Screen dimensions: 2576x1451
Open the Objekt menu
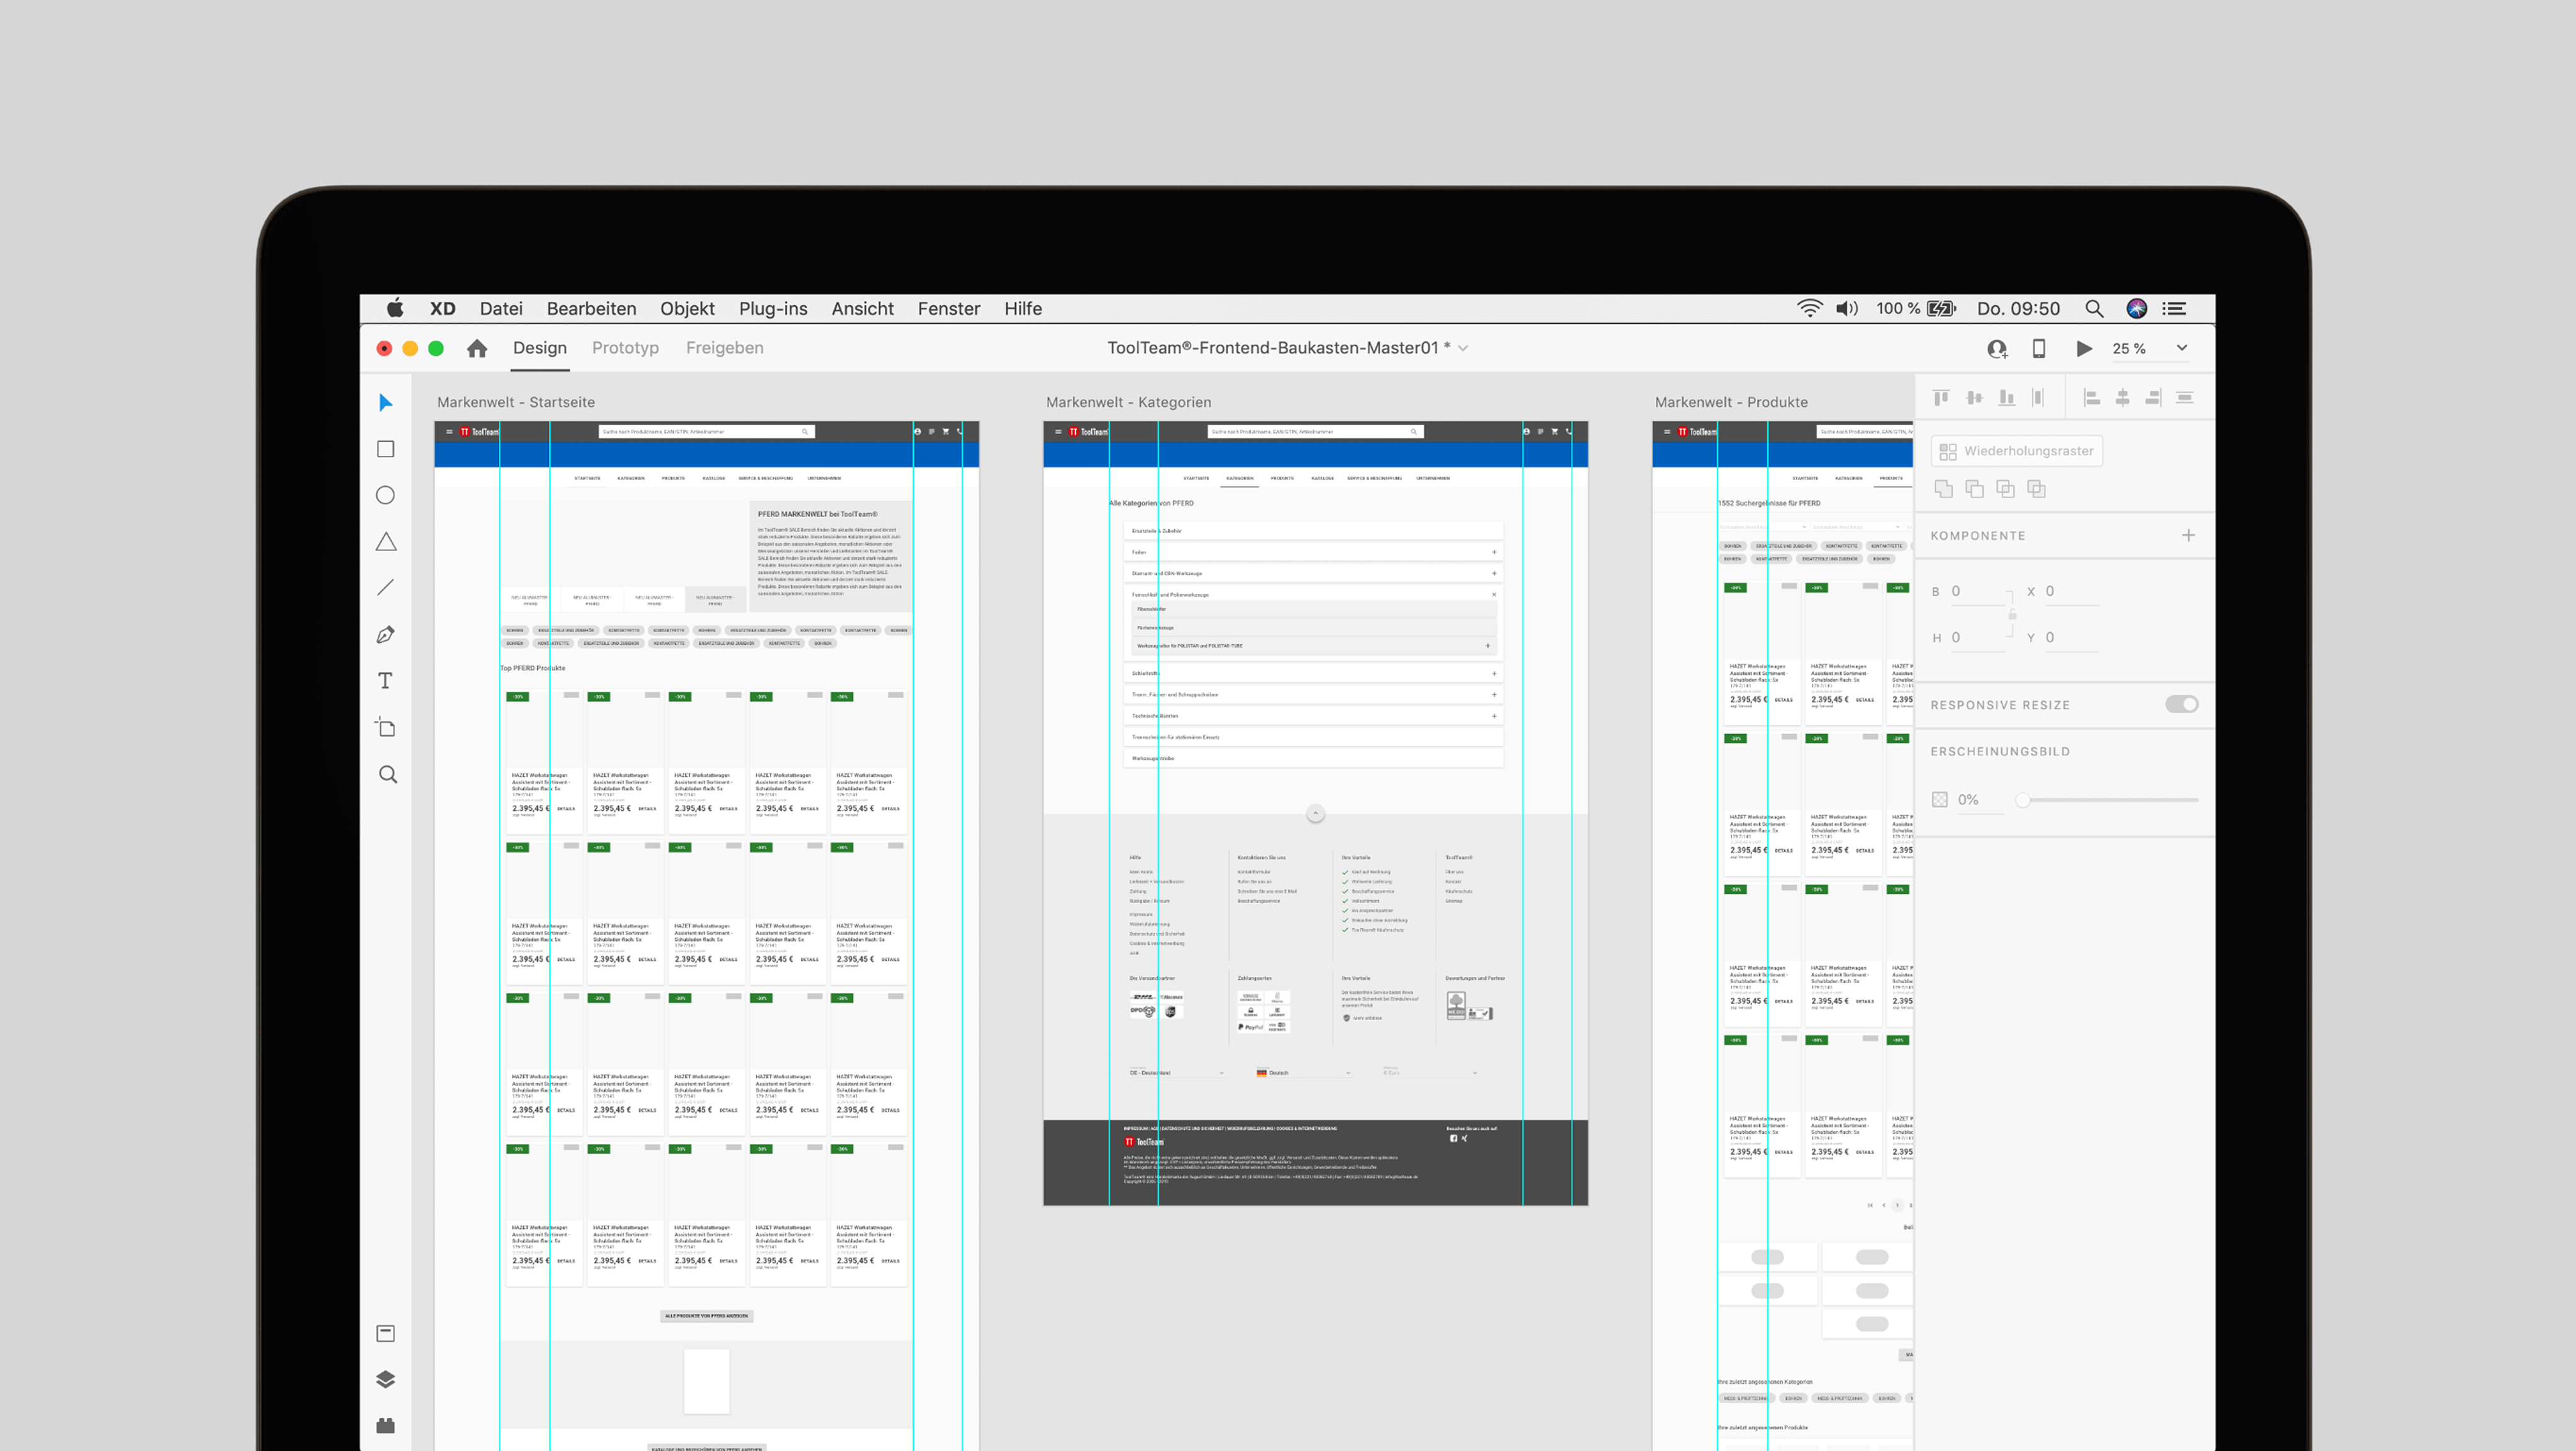pos(687,309)
